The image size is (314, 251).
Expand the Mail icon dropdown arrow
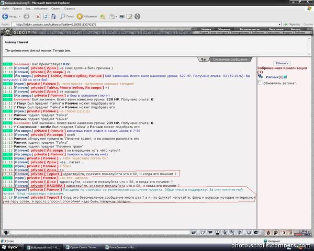click(x=116, y=17)
